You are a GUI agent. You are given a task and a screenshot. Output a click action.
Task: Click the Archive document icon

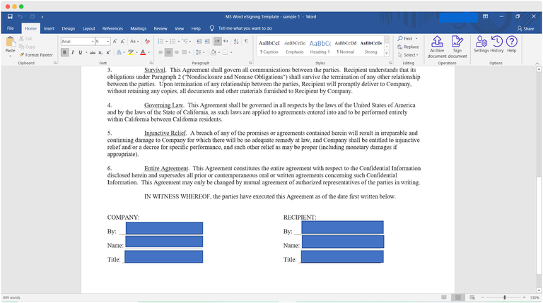437,46
